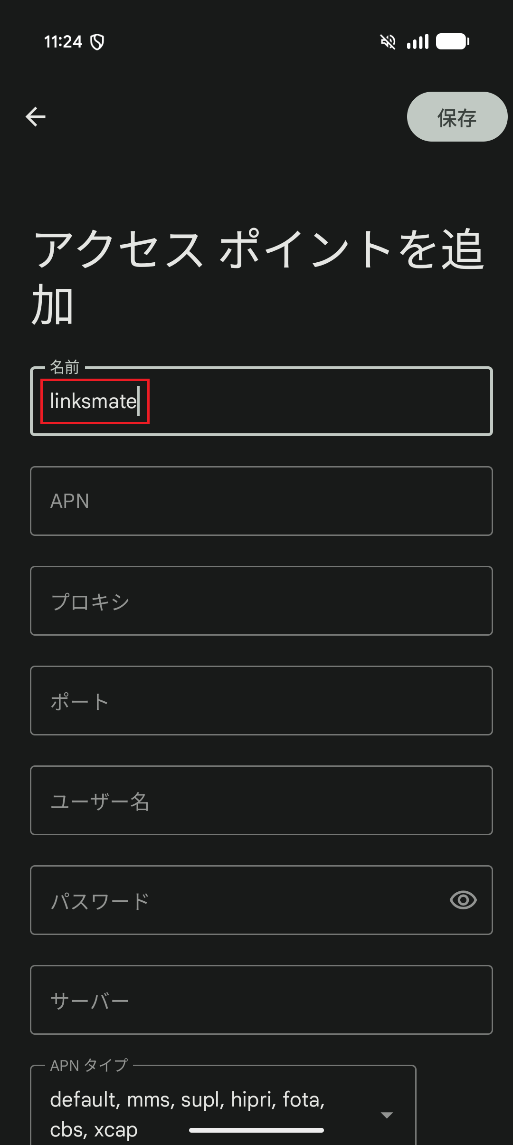Save the APN settings with 保存

pyautogui.click(x=456, y=116)
